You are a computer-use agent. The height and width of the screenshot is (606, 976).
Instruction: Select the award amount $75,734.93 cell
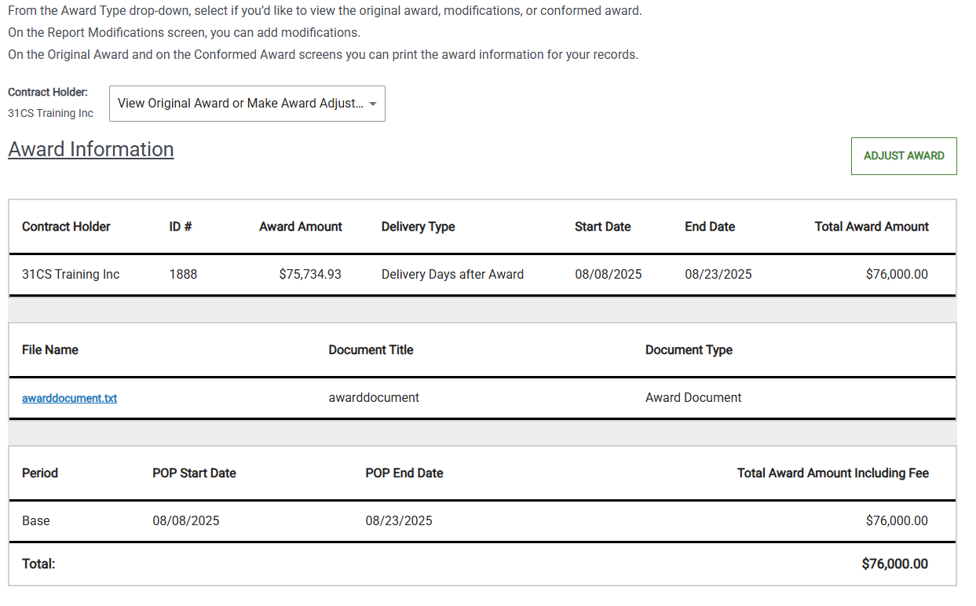coord(309,274)
